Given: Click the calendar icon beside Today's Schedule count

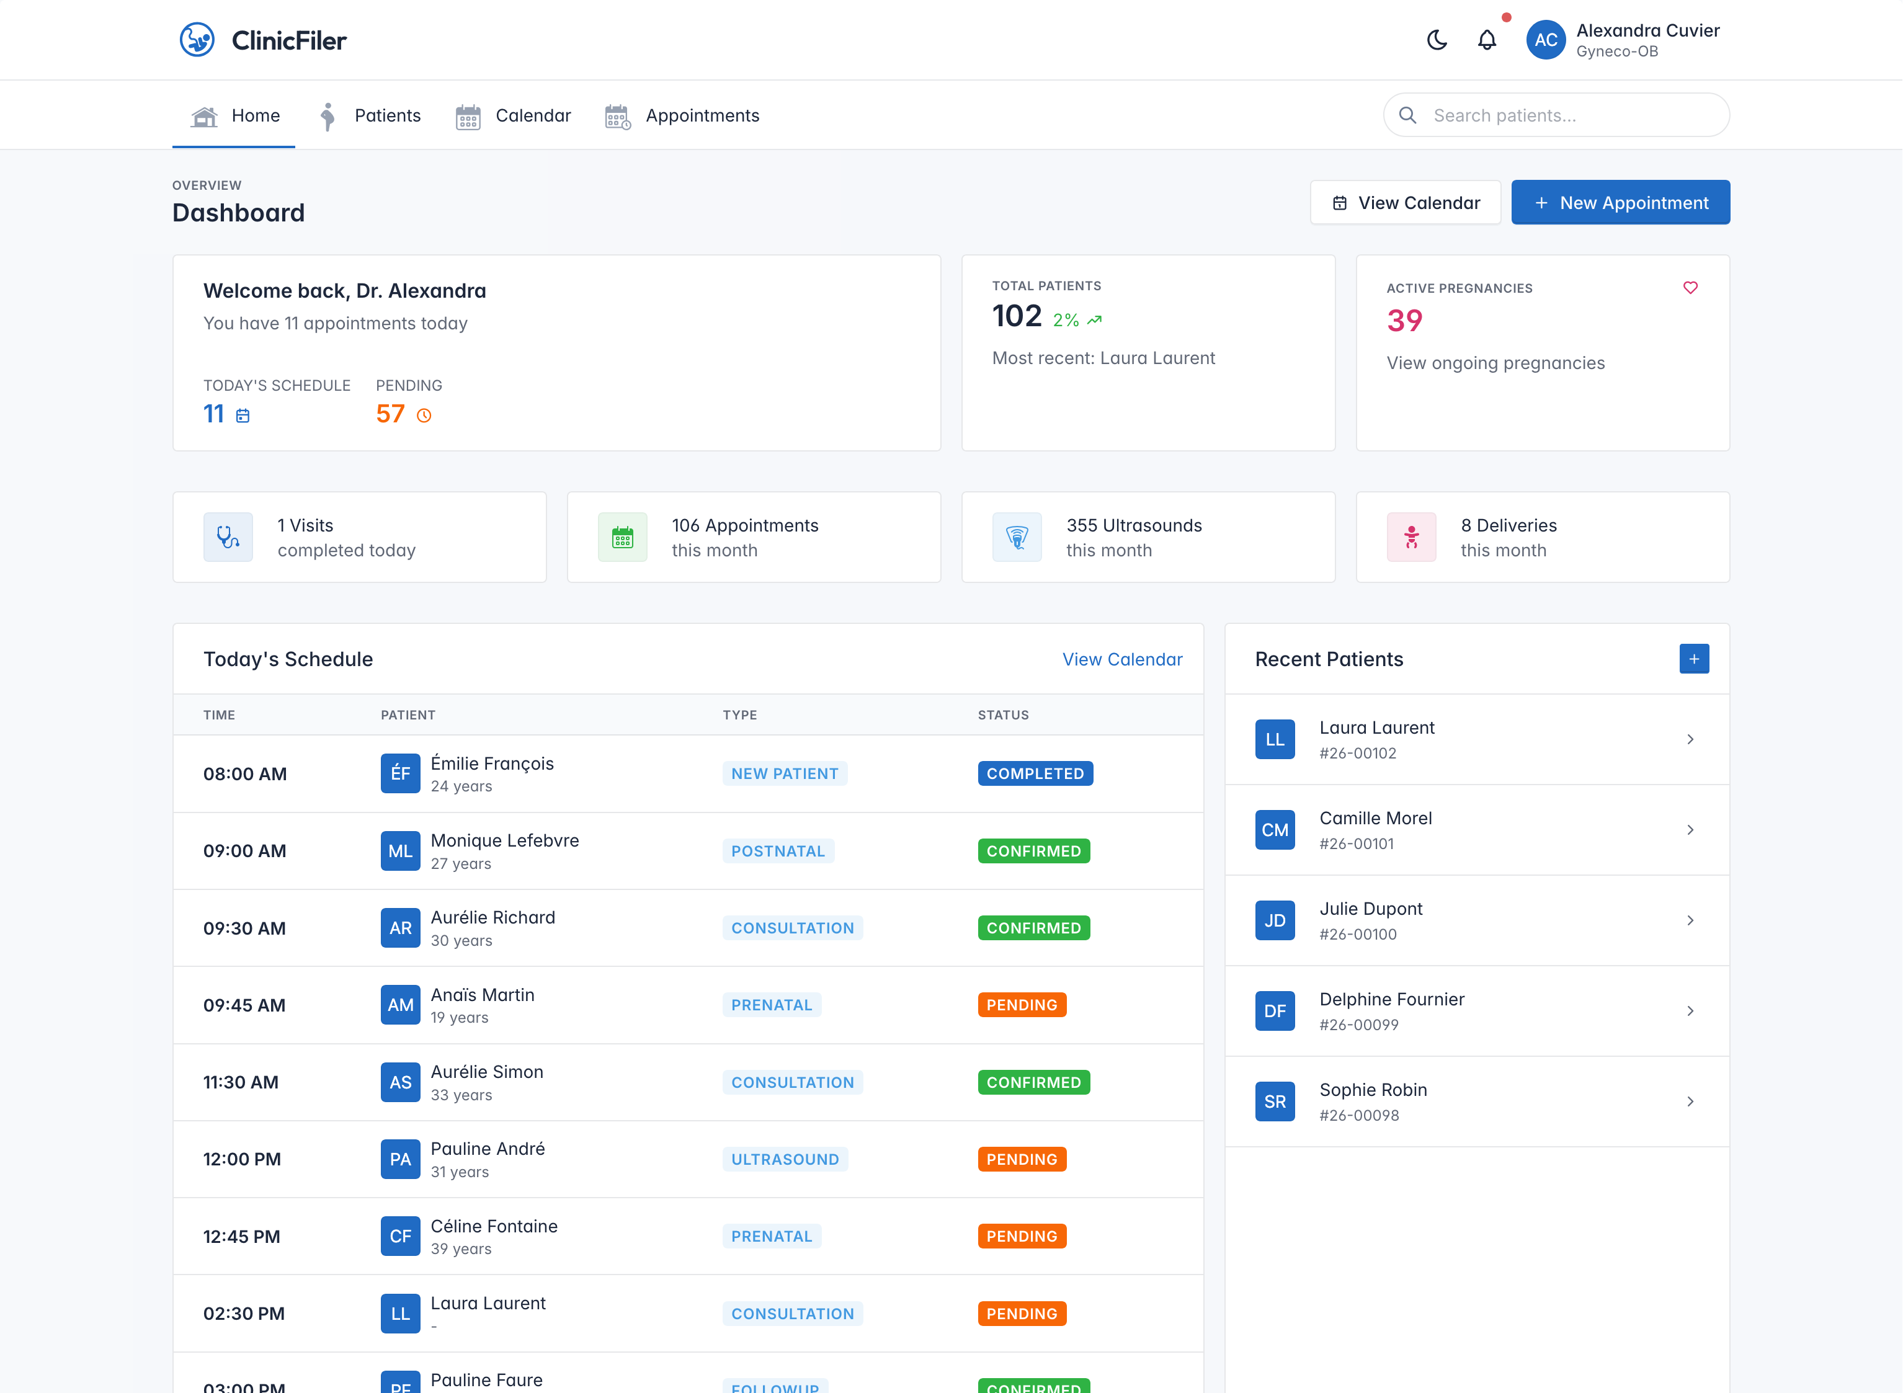Looking at the screenshot, I should pos(243,415).
